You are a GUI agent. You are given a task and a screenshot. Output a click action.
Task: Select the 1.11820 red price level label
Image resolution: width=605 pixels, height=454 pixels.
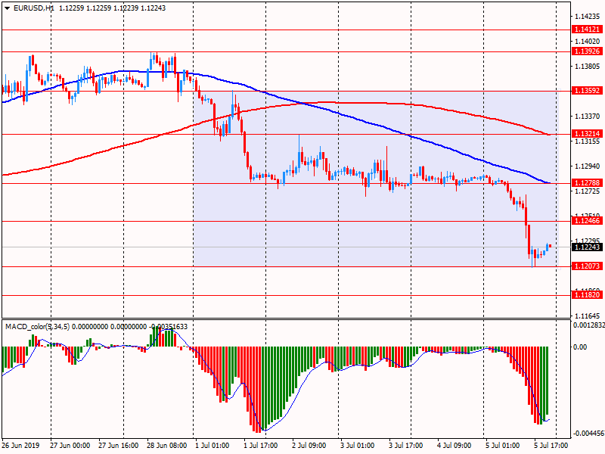click(x=588, y=295)
